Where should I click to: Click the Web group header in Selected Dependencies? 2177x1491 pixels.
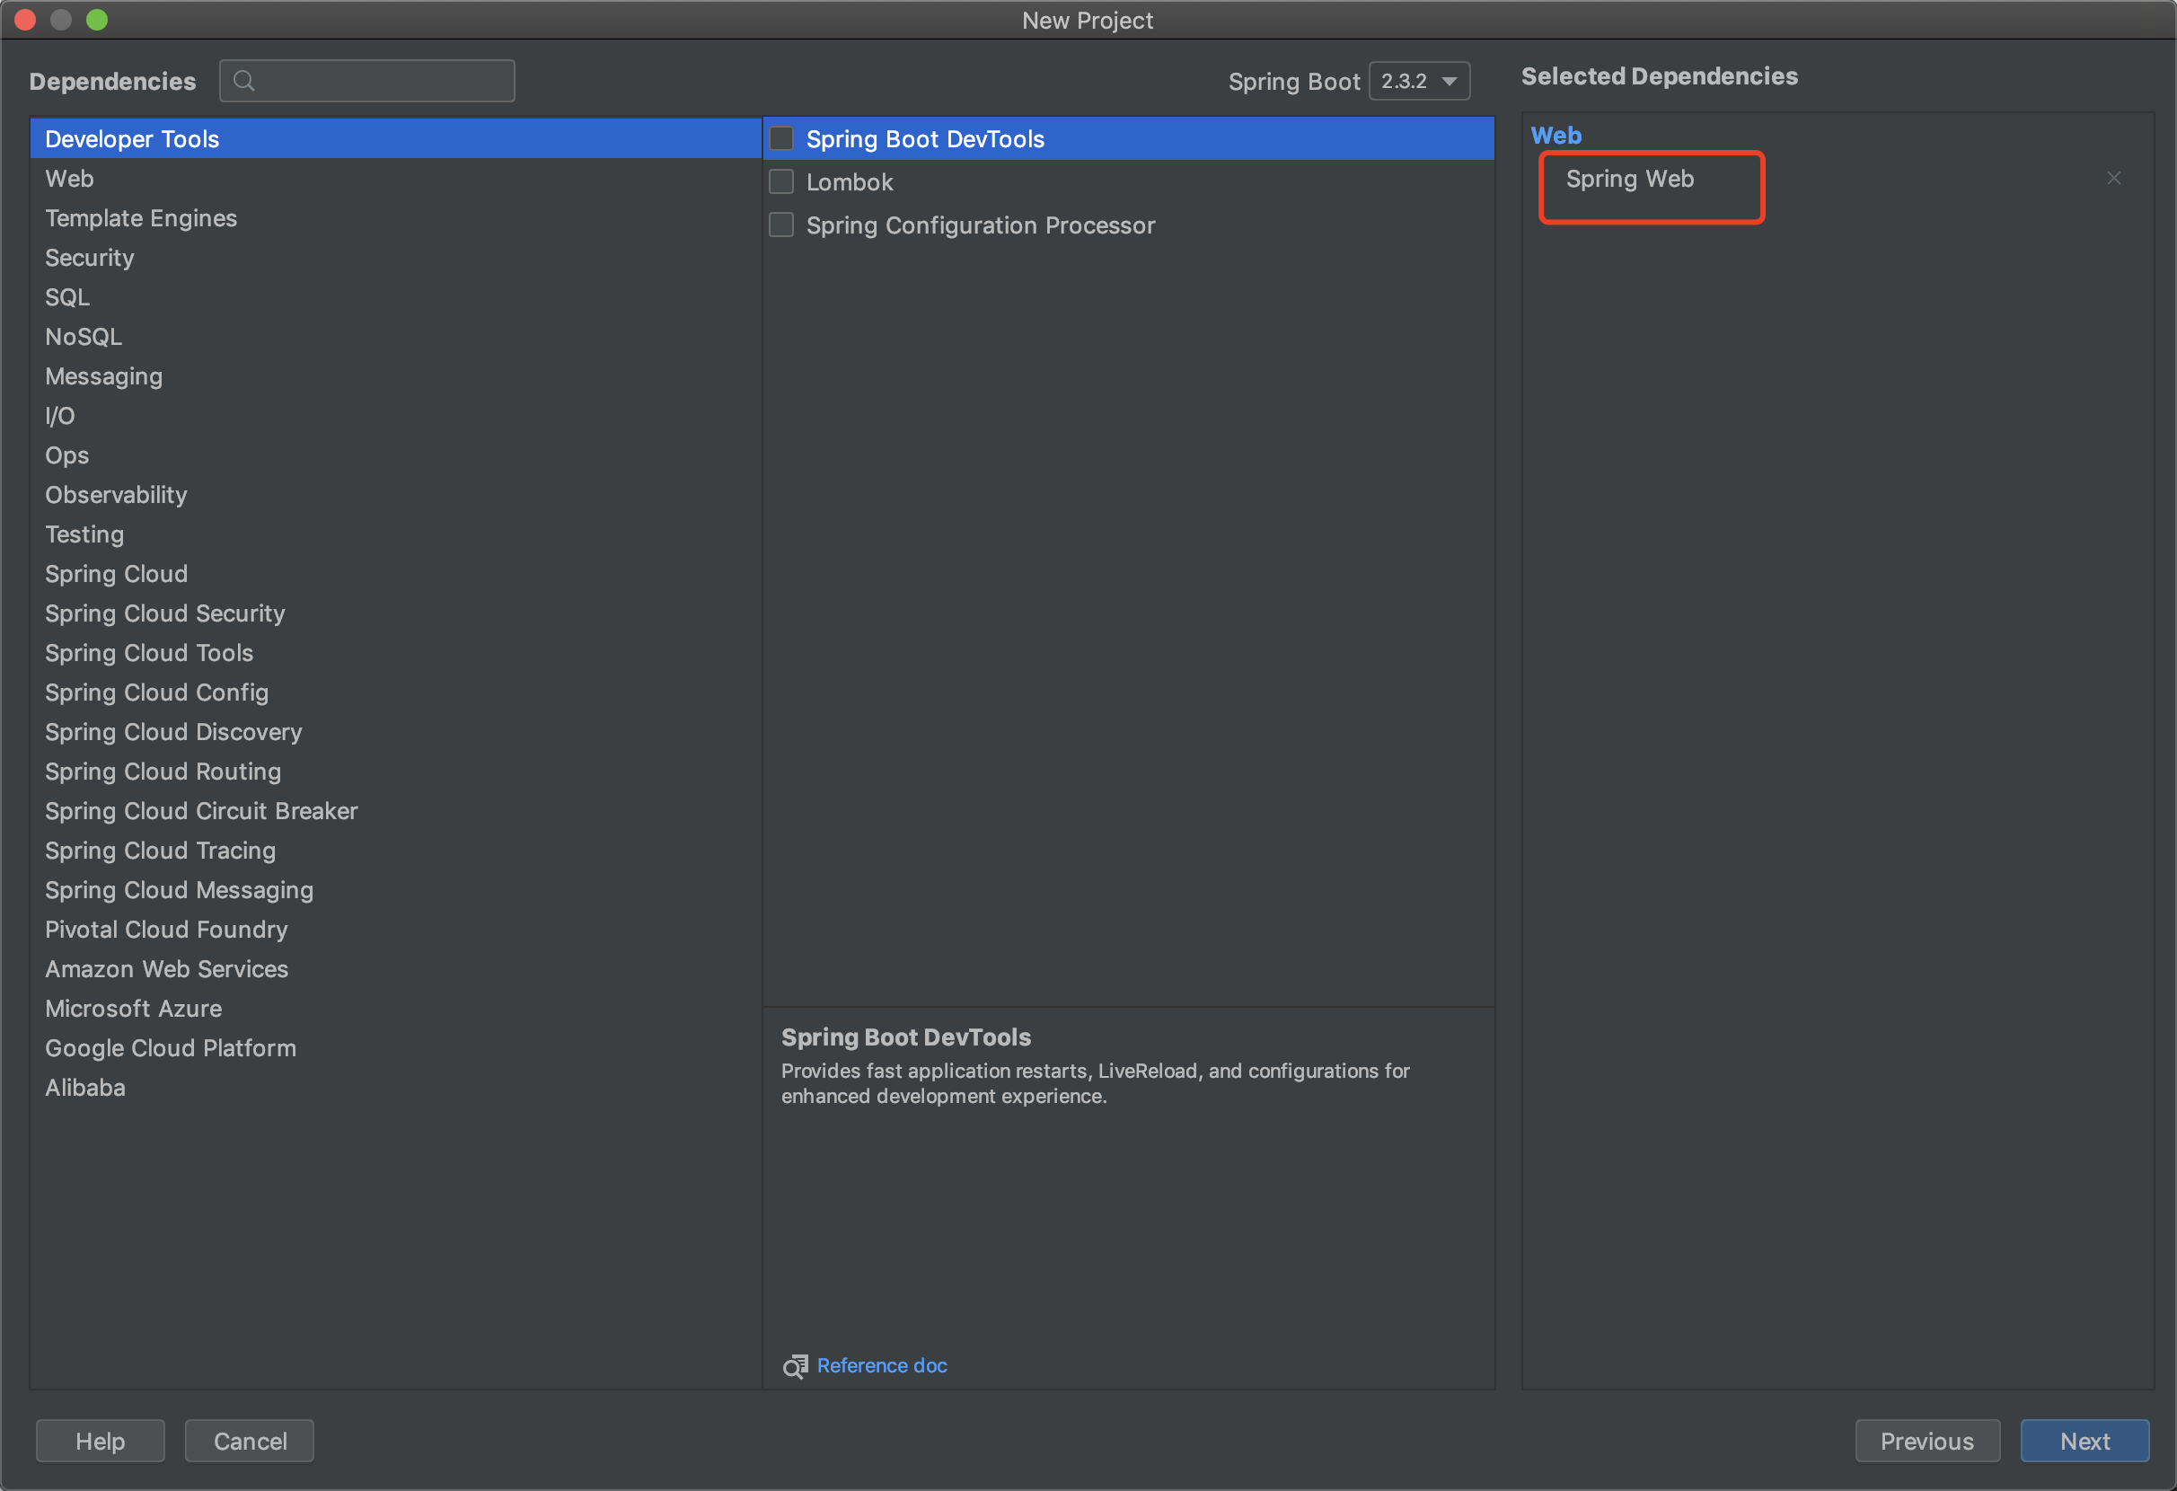1555,135
